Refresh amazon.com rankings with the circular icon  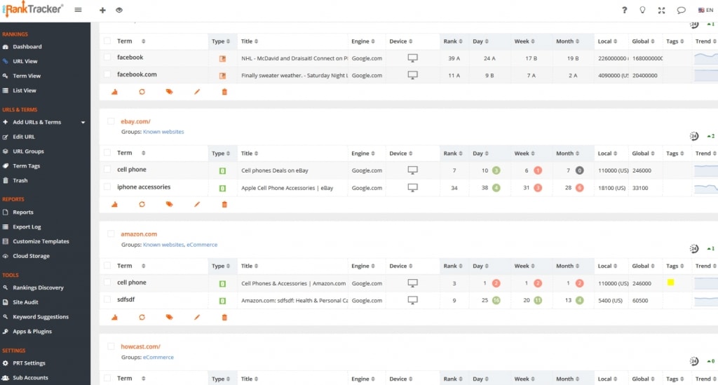pyautogui.click(x=142, y=317)
